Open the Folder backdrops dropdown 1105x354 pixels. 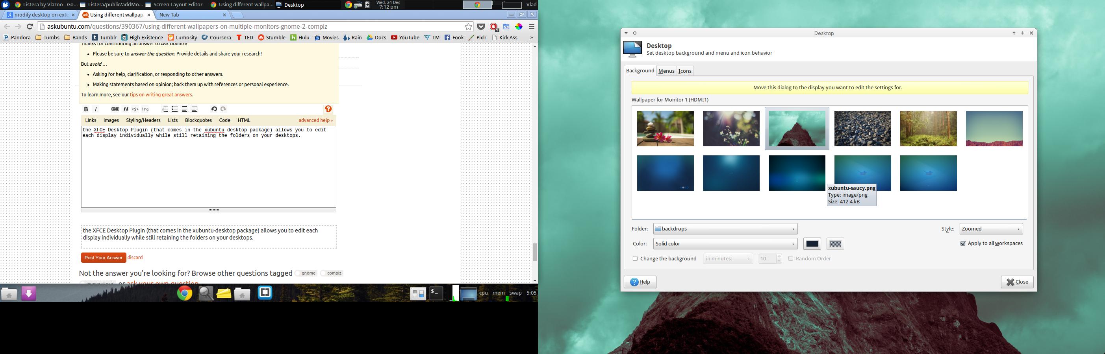[x=725, y=229]
